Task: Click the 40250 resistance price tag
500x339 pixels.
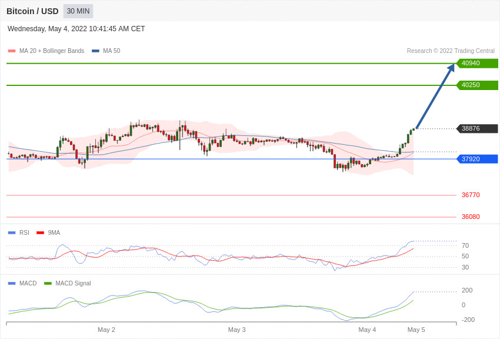Action: 478,85
